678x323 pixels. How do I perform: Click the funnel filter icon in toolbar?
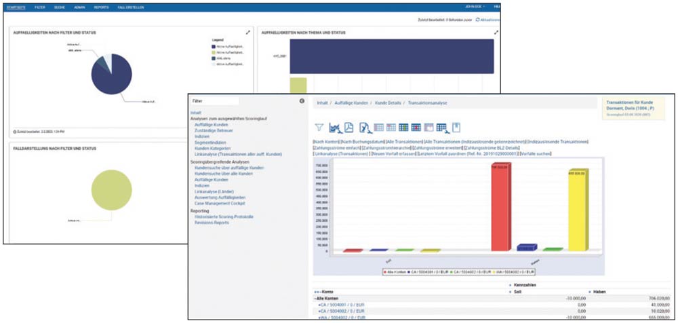point(319,128)
